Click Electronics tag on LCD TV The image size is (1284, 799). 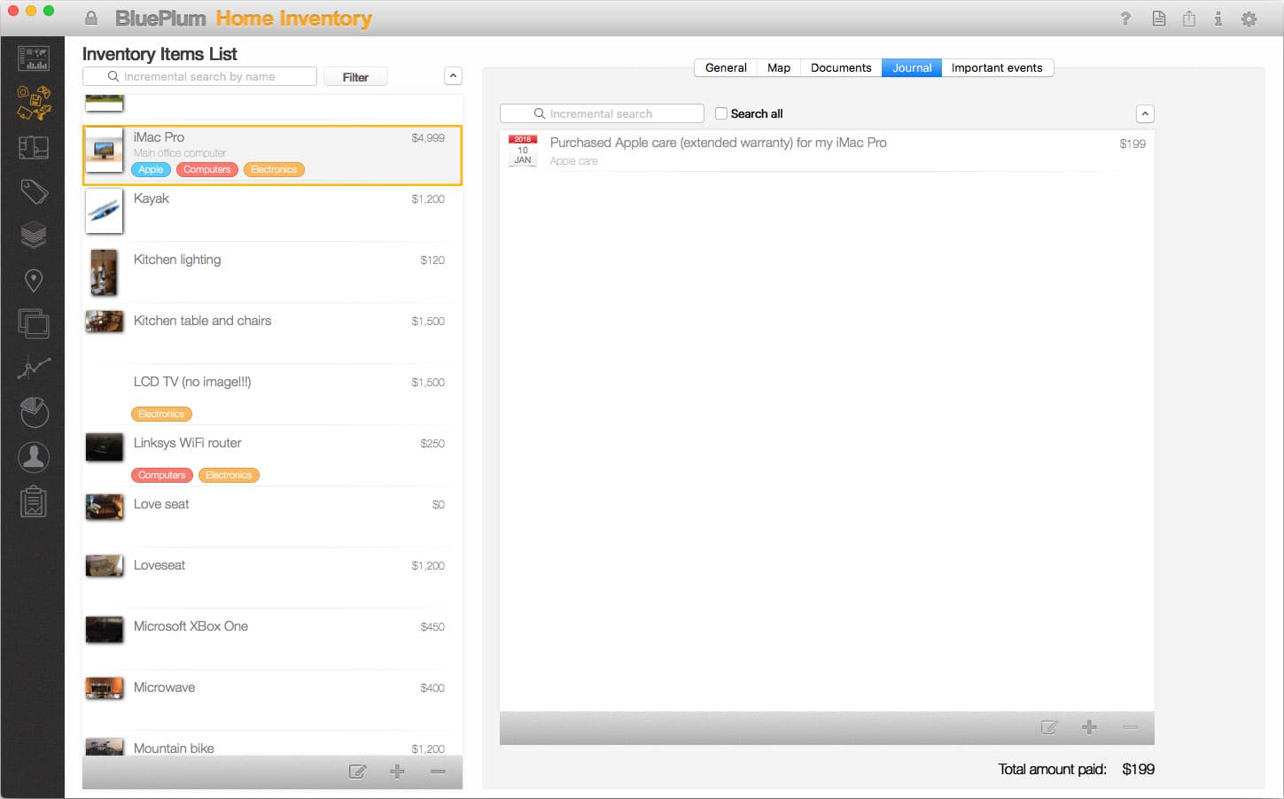click(x=161, y=414)
